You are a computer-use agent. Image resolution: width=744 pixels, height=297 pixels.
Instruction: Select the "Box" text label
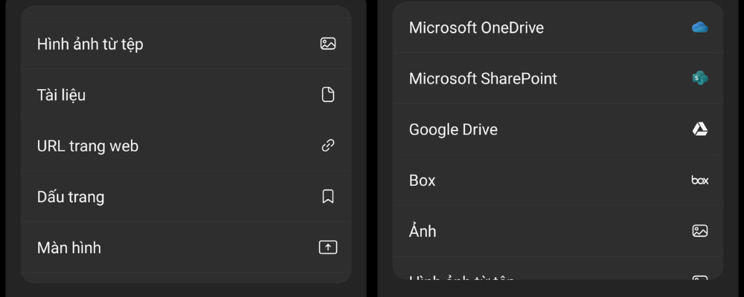click(x=423, y=180)
